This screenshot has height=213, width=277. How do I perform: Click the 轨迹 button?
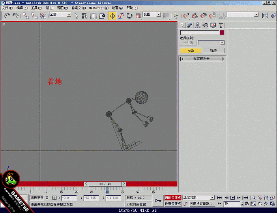tap(213, 51)
